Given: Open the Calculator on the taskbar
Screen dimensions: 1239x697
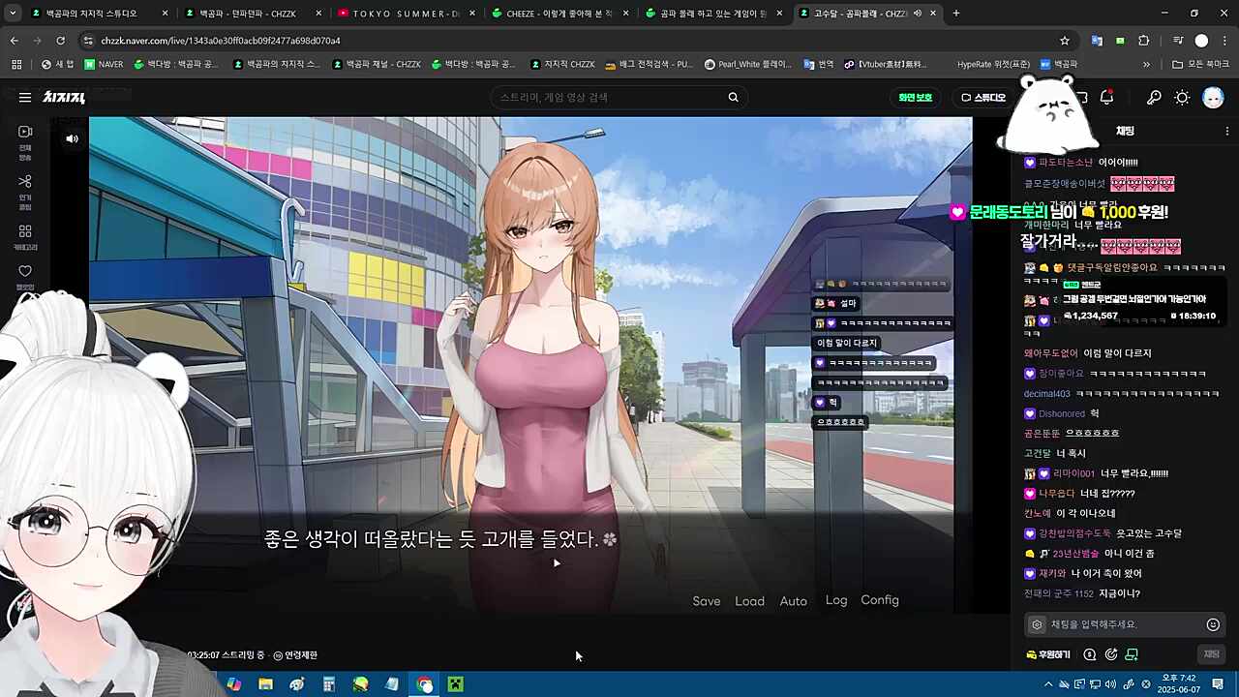Looking at the screenshot, I should (328, 684).
